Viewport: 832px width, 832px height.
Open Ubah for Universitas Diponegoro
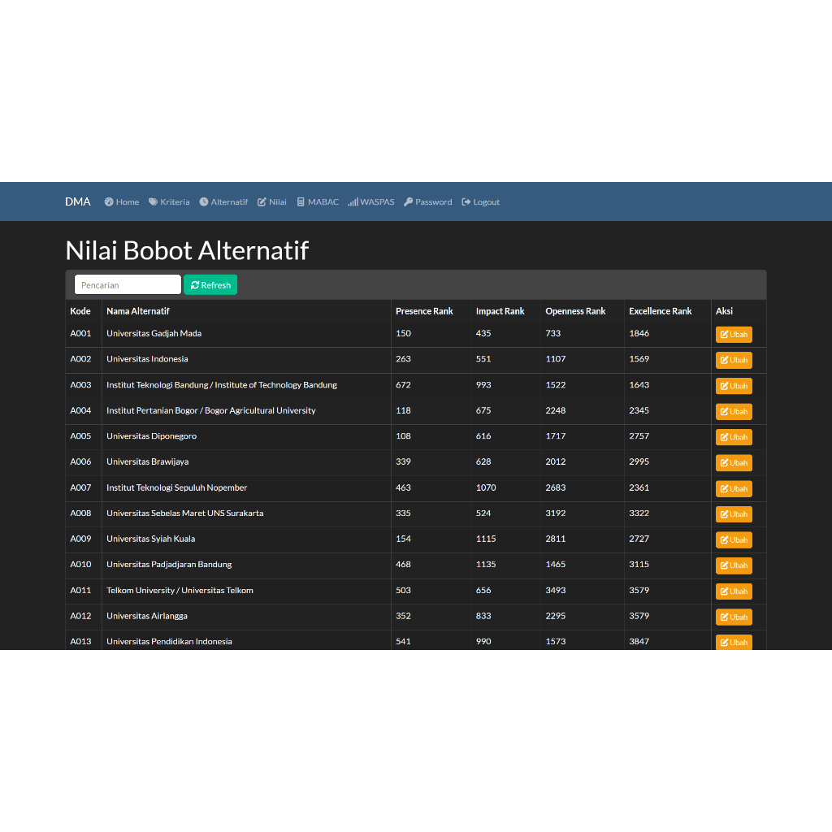(734, 437)
